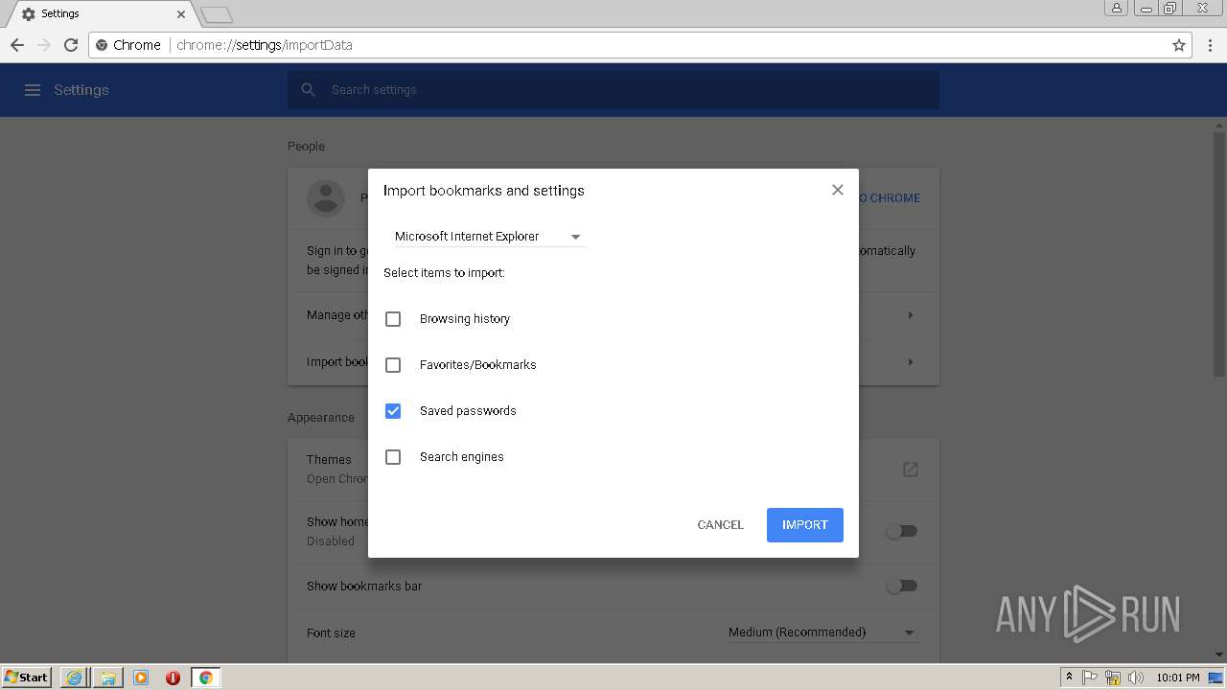Click the Action Center flag tray icon

(1090, 678)
